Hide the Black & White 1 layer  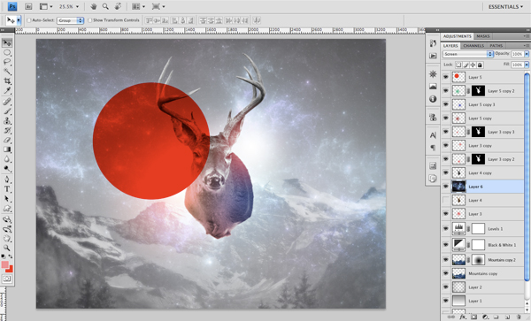[446, 245]
